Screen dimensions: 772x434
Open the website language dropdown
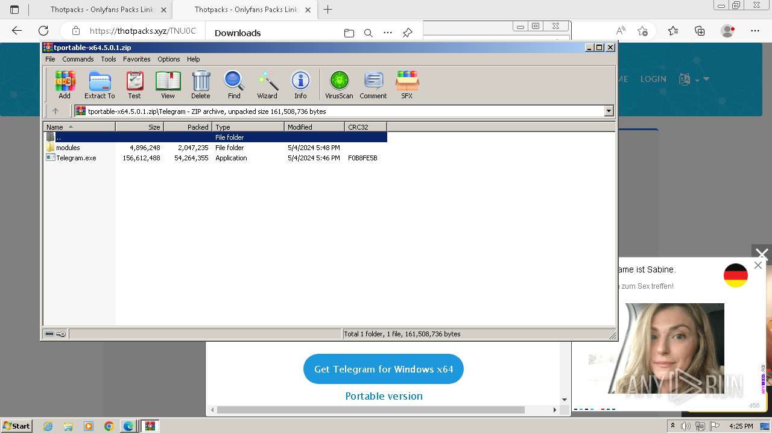click(694, 79)
